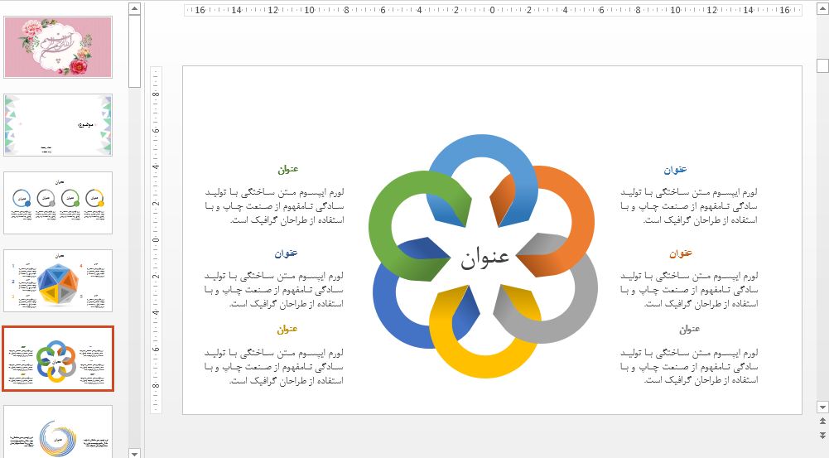Select the gray ring shape in diagram

tap(571, 323)
